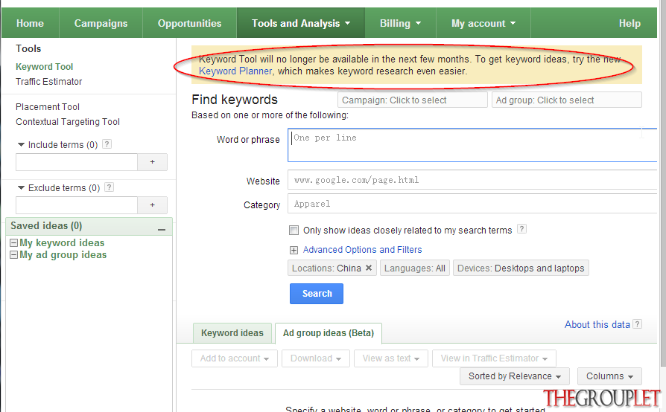The width and height of the screenshot is (666, 412).
Task: Open the Help menu item
Action: point(629,23)
